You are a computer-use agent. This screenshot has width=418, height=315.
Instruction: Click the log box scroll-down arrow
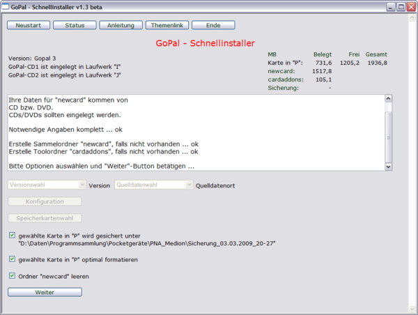pos(389,167)
